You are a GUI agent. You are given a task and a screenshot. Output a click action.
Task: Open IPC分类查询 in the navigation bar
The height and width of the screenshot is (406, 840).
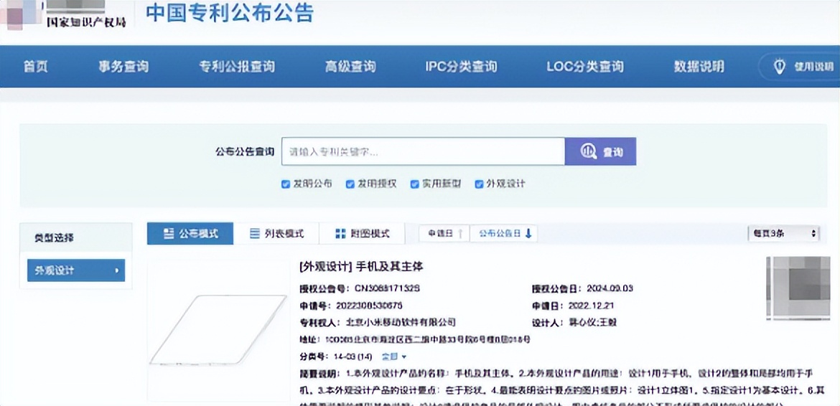pos(461,66)
